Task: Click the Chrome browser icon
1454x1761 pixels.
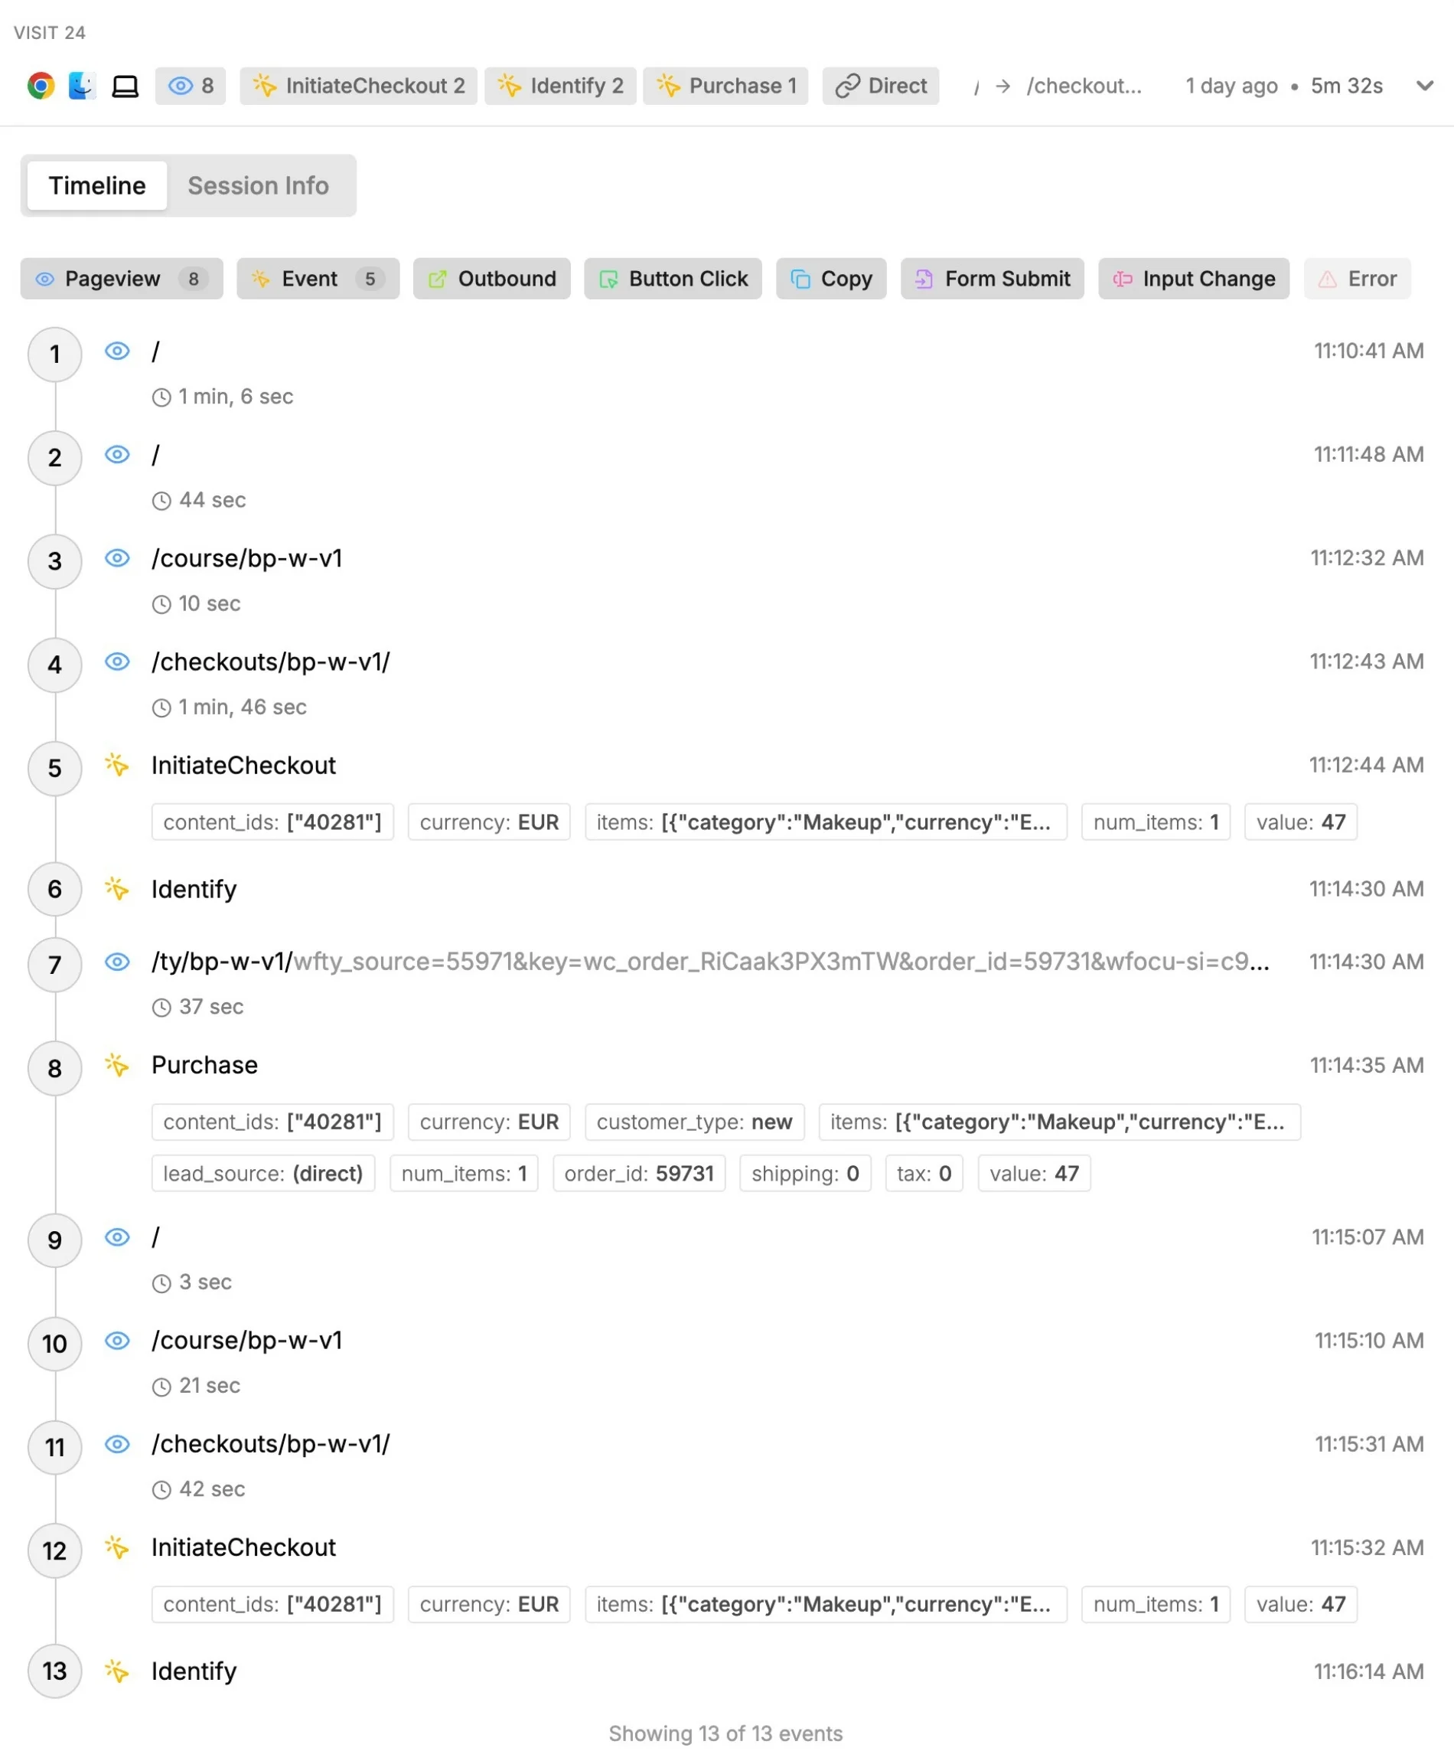Action: click(41, 86)
